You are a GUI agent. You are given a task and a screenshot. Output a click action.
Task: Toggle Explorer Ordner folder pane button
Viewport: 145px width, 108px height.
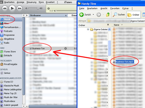click(133, 15)
